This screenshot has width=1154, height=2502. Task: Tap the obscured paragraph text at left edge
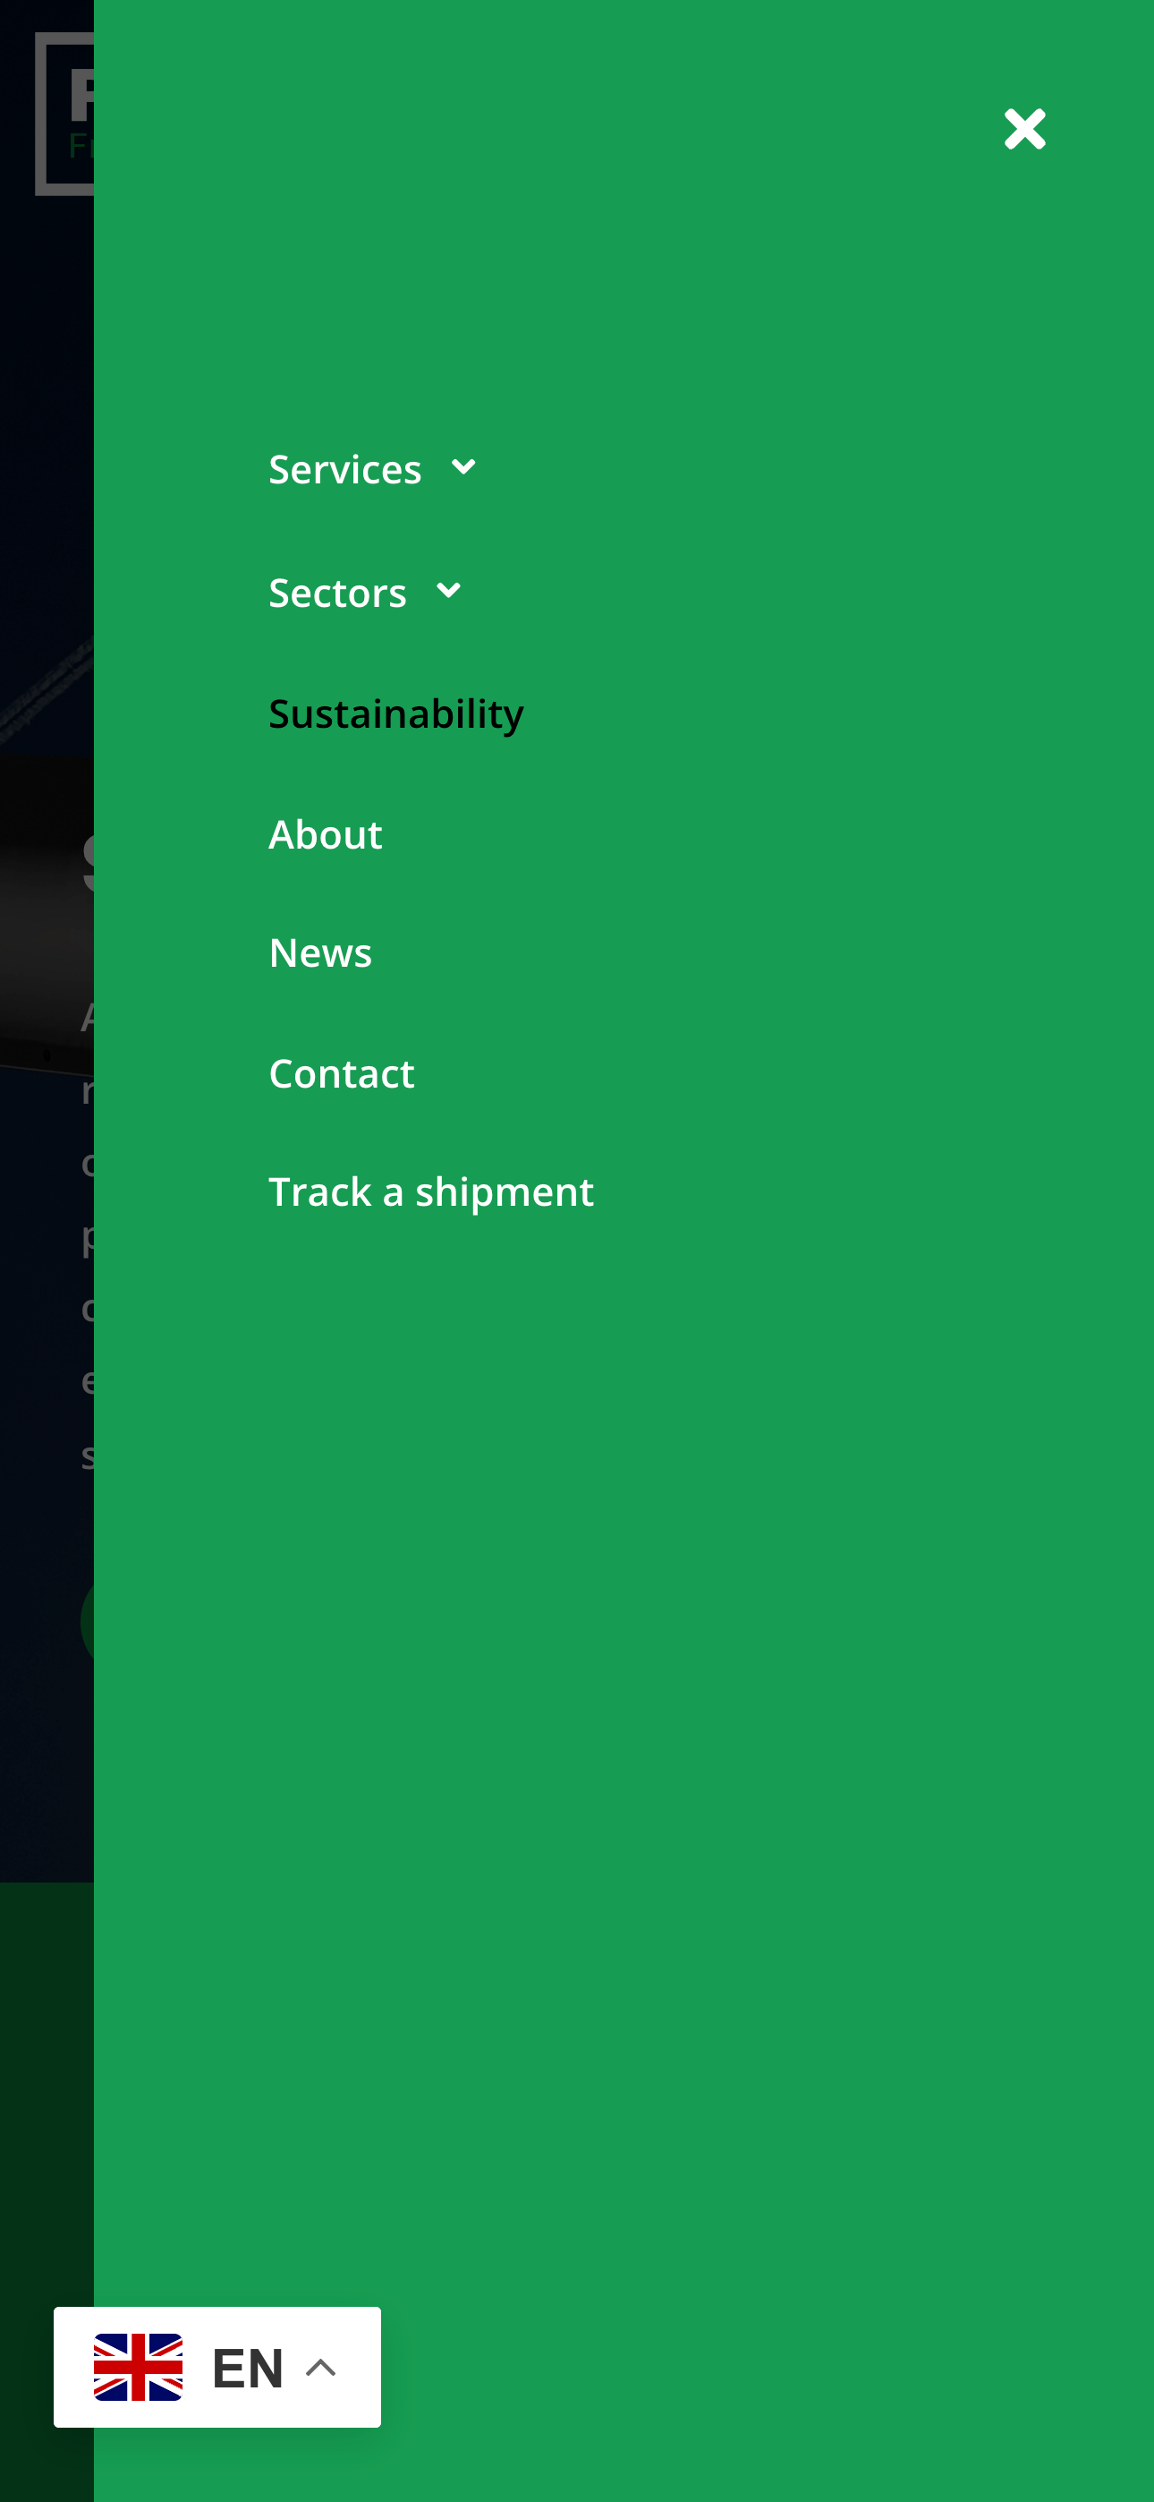pos(85,1234)
